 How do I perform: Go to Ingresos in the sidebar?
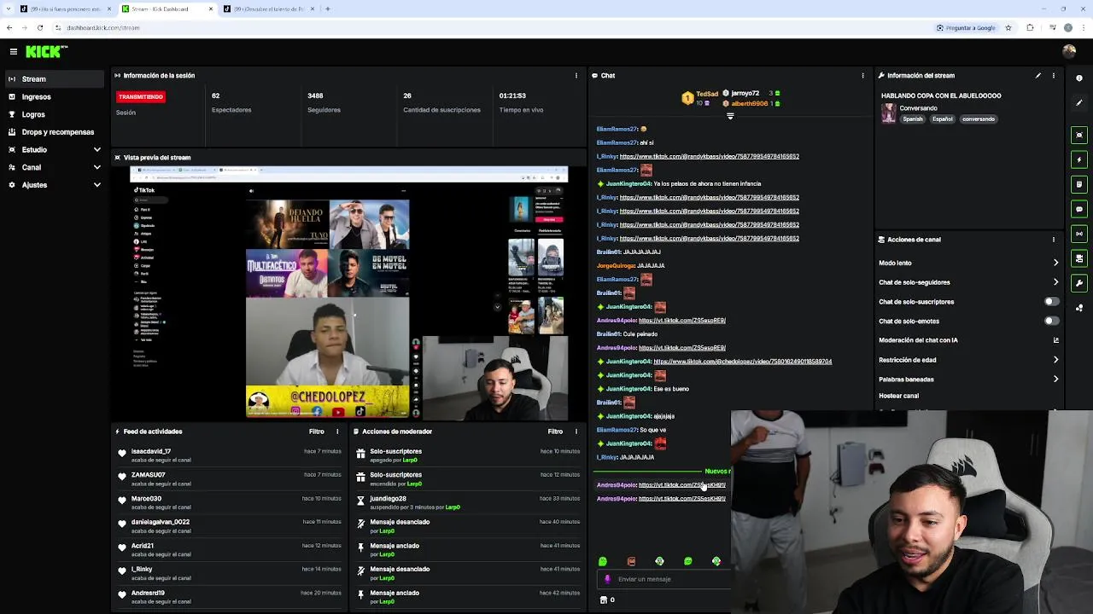tap(53, 96)
